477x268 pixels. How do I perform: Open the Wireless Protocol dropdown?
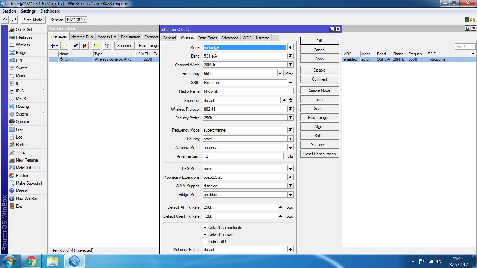[290, 109]
